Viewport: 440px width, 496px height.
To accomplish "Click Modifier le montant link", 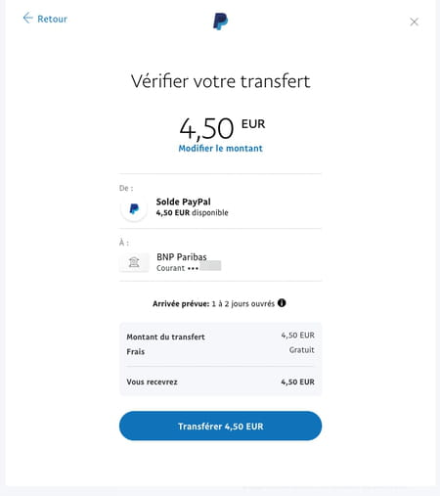I will tap(220, 149).
